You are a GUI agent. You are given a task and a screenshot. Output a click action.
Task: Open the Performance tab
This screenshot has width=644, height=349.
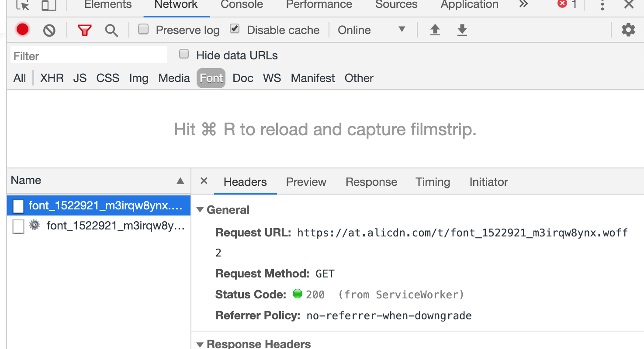point(319,5)
